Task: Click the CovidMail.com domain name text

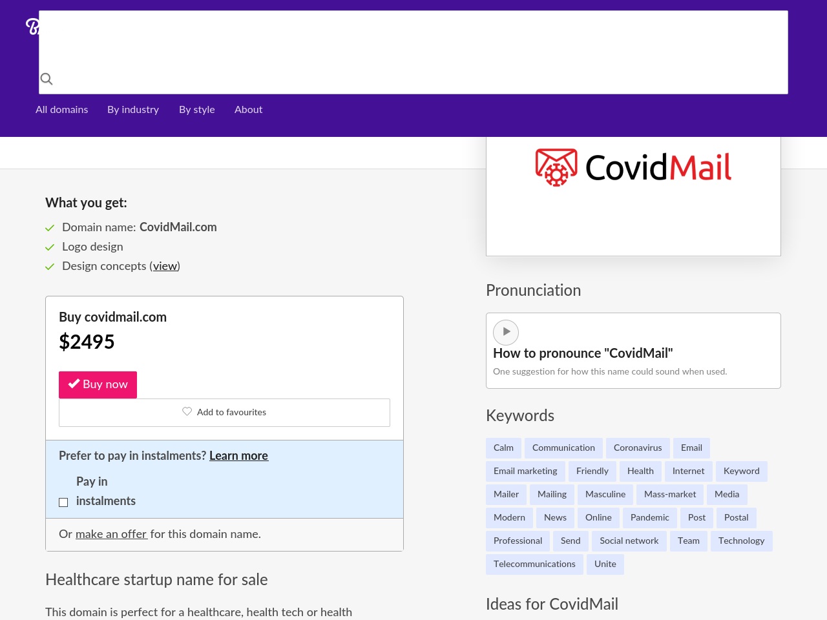Action: pos(178,227)
